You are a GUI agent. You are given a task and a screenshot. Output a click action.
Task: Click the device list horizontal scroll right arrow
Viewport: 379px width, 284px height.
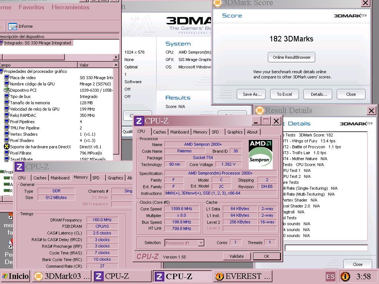(116, 57)
